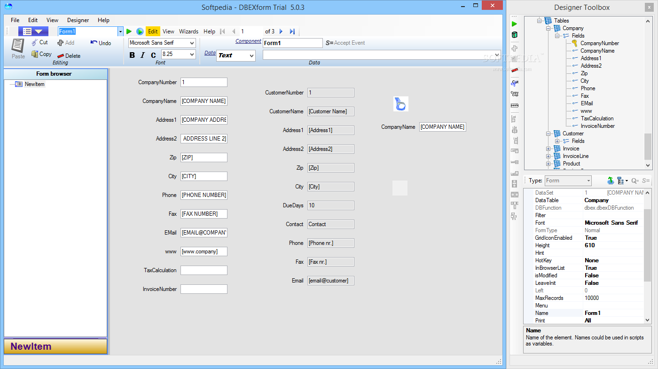Viewport: 658px width, 369px height.
Task: Click the Data link label
Action: (210, 53)
